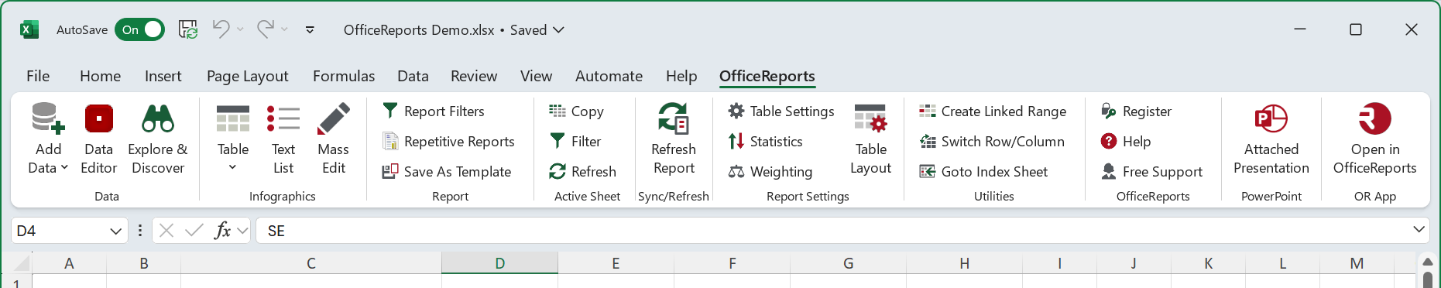Image resolution: width=1441 pixels, height=288 pixels.
Task: Run Refresh Report in Sync/Refresh group
Action: 674,139
